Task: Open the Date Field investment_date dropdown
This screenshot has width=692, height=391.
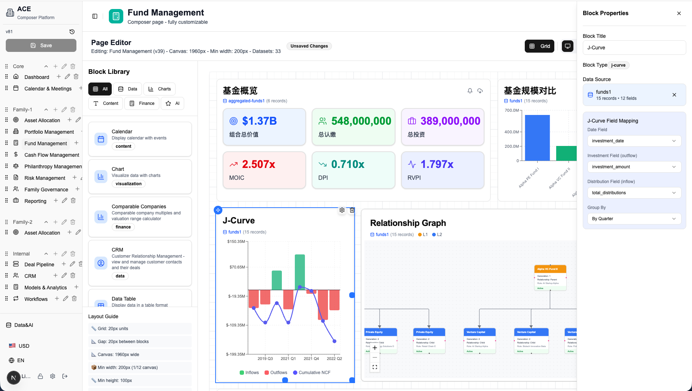Action: [x=634, y=141]
